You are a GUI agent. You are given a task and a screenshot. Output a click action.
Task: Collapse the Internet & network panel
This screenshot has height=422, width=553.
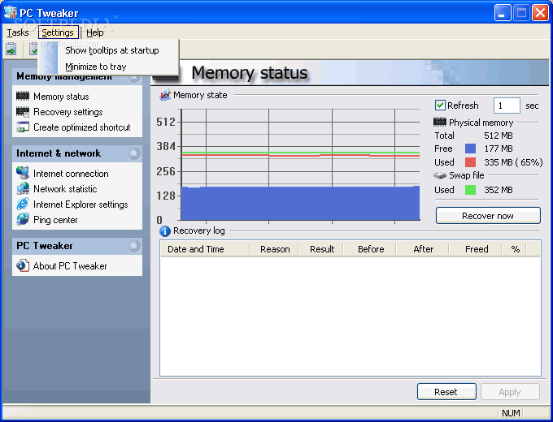tap(134, 153)
